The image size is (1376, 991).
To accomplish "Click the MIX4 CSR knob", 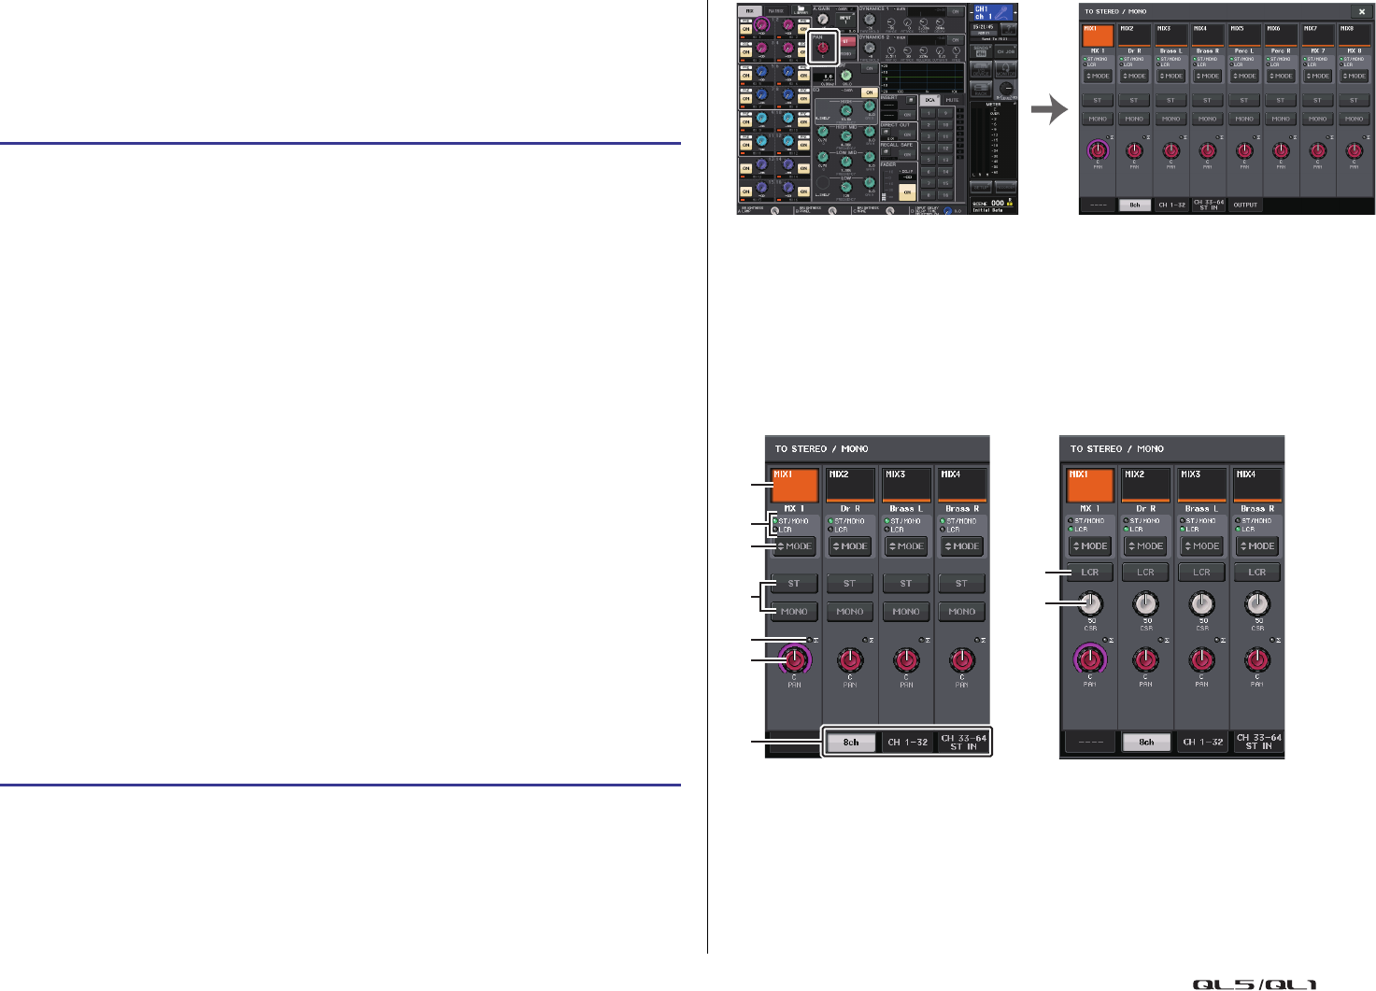I will point(1257,604).
